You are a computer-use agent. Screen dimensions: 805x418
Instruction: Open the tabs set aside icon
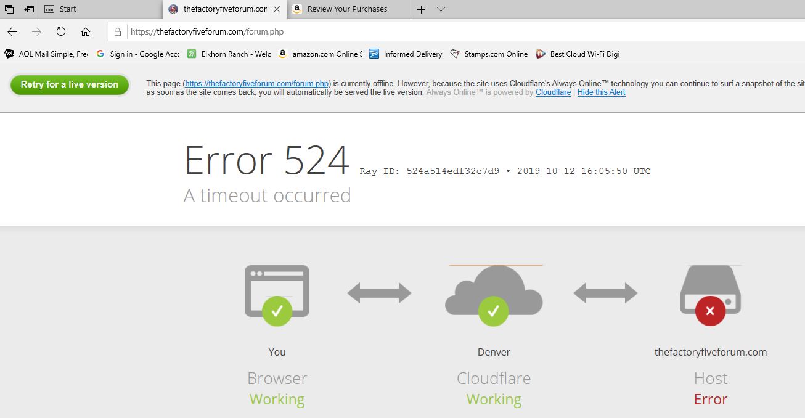tap(9, 9)
